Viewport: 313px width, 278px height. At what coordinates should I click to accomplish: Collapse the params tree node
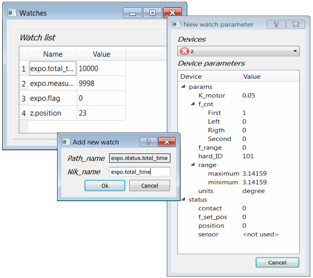[183, 87]
